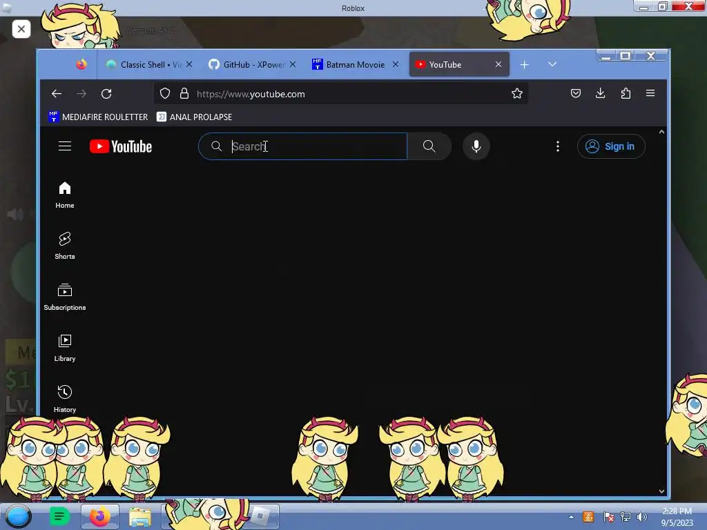Open the Java update tray icon

[588, 517]
